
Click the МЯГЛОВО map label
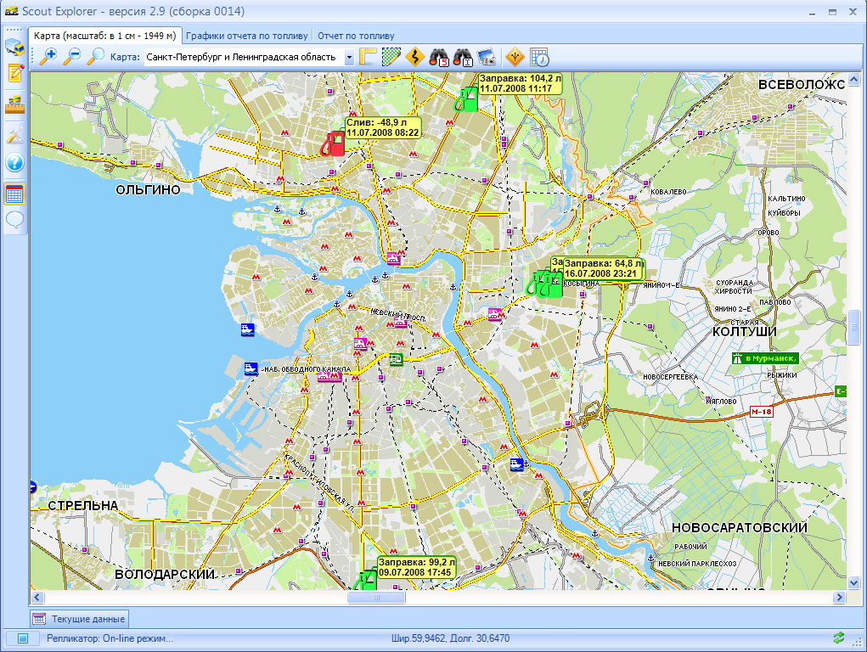click(721, 402)
